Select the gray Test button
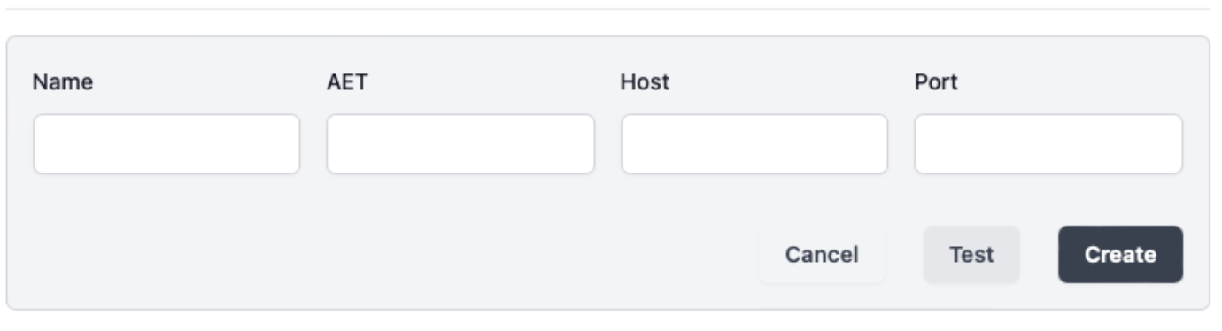Viewport: 1222px width, 331px height. tap(971, 255)
